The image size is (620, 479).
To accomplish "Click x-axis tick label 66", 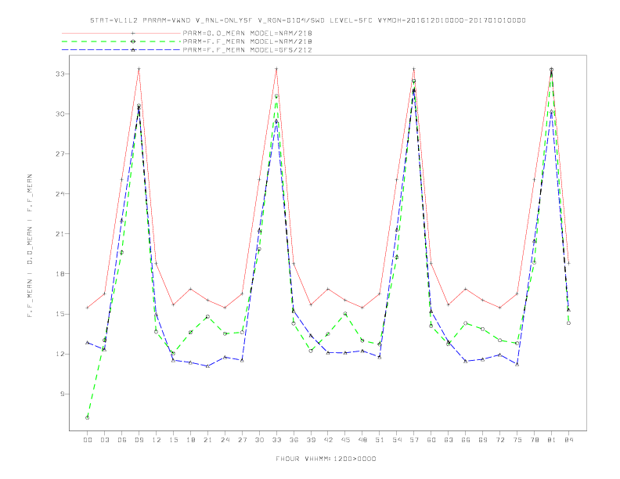I will coord(466,440).
